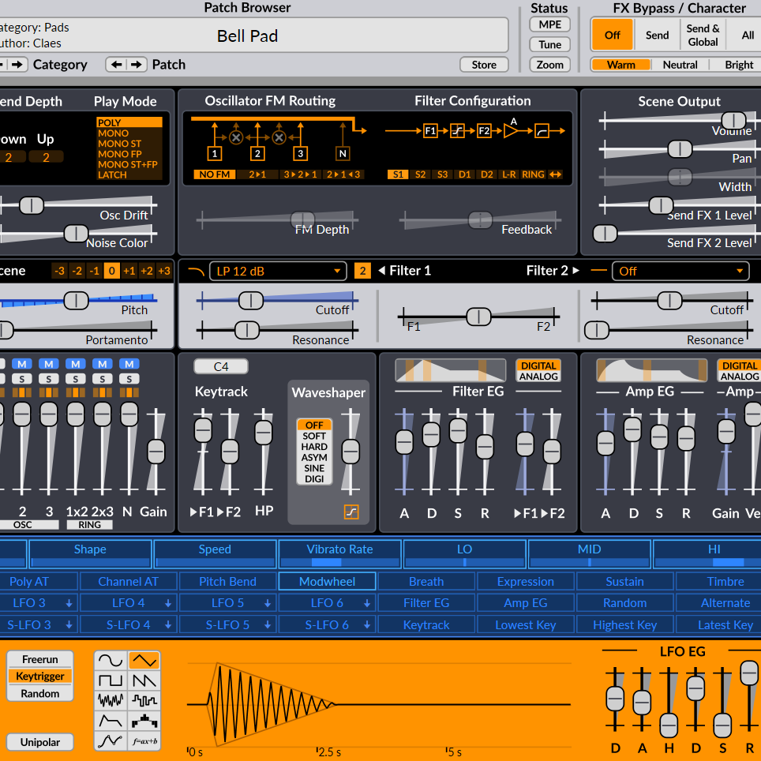
Task: Select the Modwheel modulation source
Action: point(327,582)
